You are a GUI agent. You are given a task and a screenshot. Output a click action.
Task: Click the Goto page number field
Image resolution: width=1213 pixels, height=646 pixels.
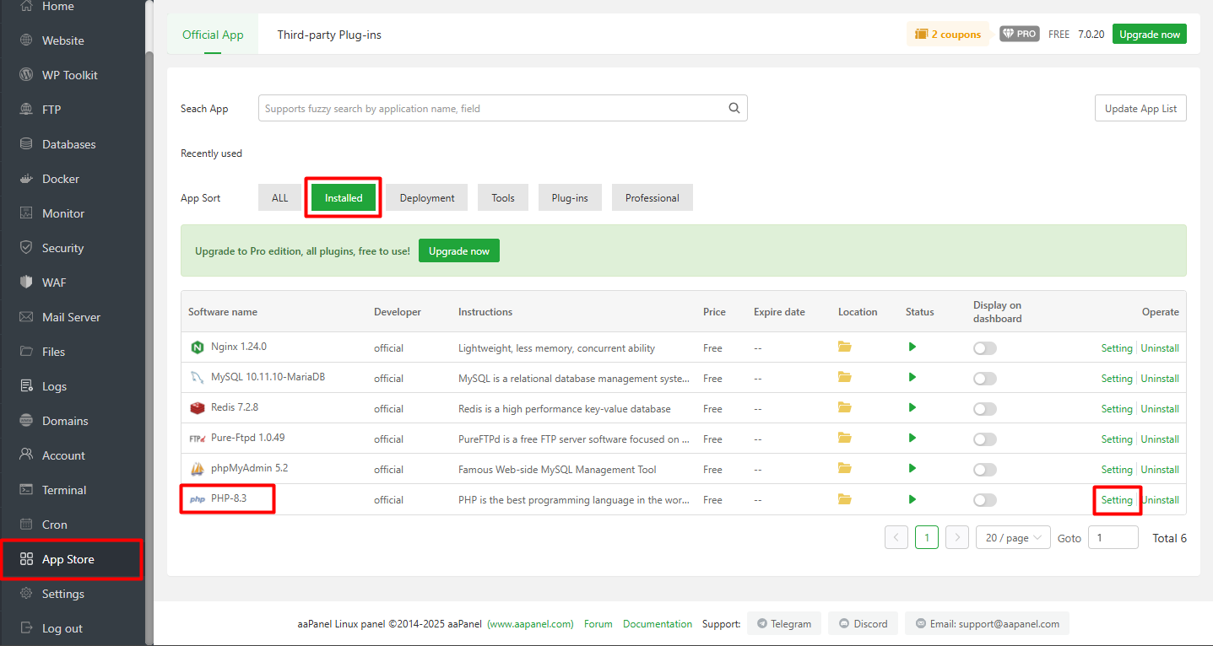pos(1113,537)
